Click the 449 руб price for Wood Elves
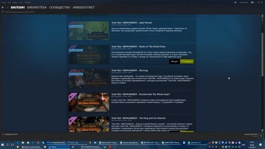265x149 pixels. [174, 62]
